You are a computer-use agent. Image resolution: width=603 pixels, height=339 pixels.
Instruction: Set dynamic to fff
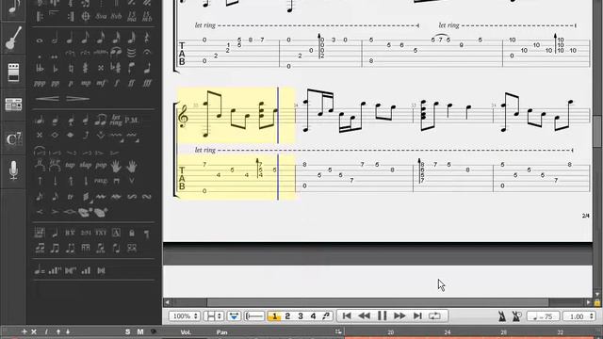tap(147, 83)
